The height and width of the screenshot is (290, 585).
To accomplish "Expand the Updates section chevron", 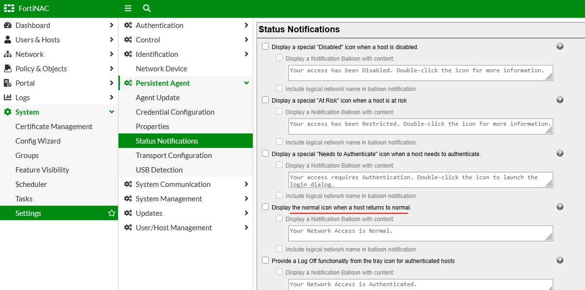I will pos(247,213).
